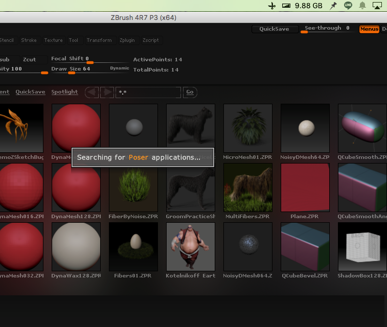Open the top-row black dog project thumbnail

pyautogui.click(x=191, y=126)
